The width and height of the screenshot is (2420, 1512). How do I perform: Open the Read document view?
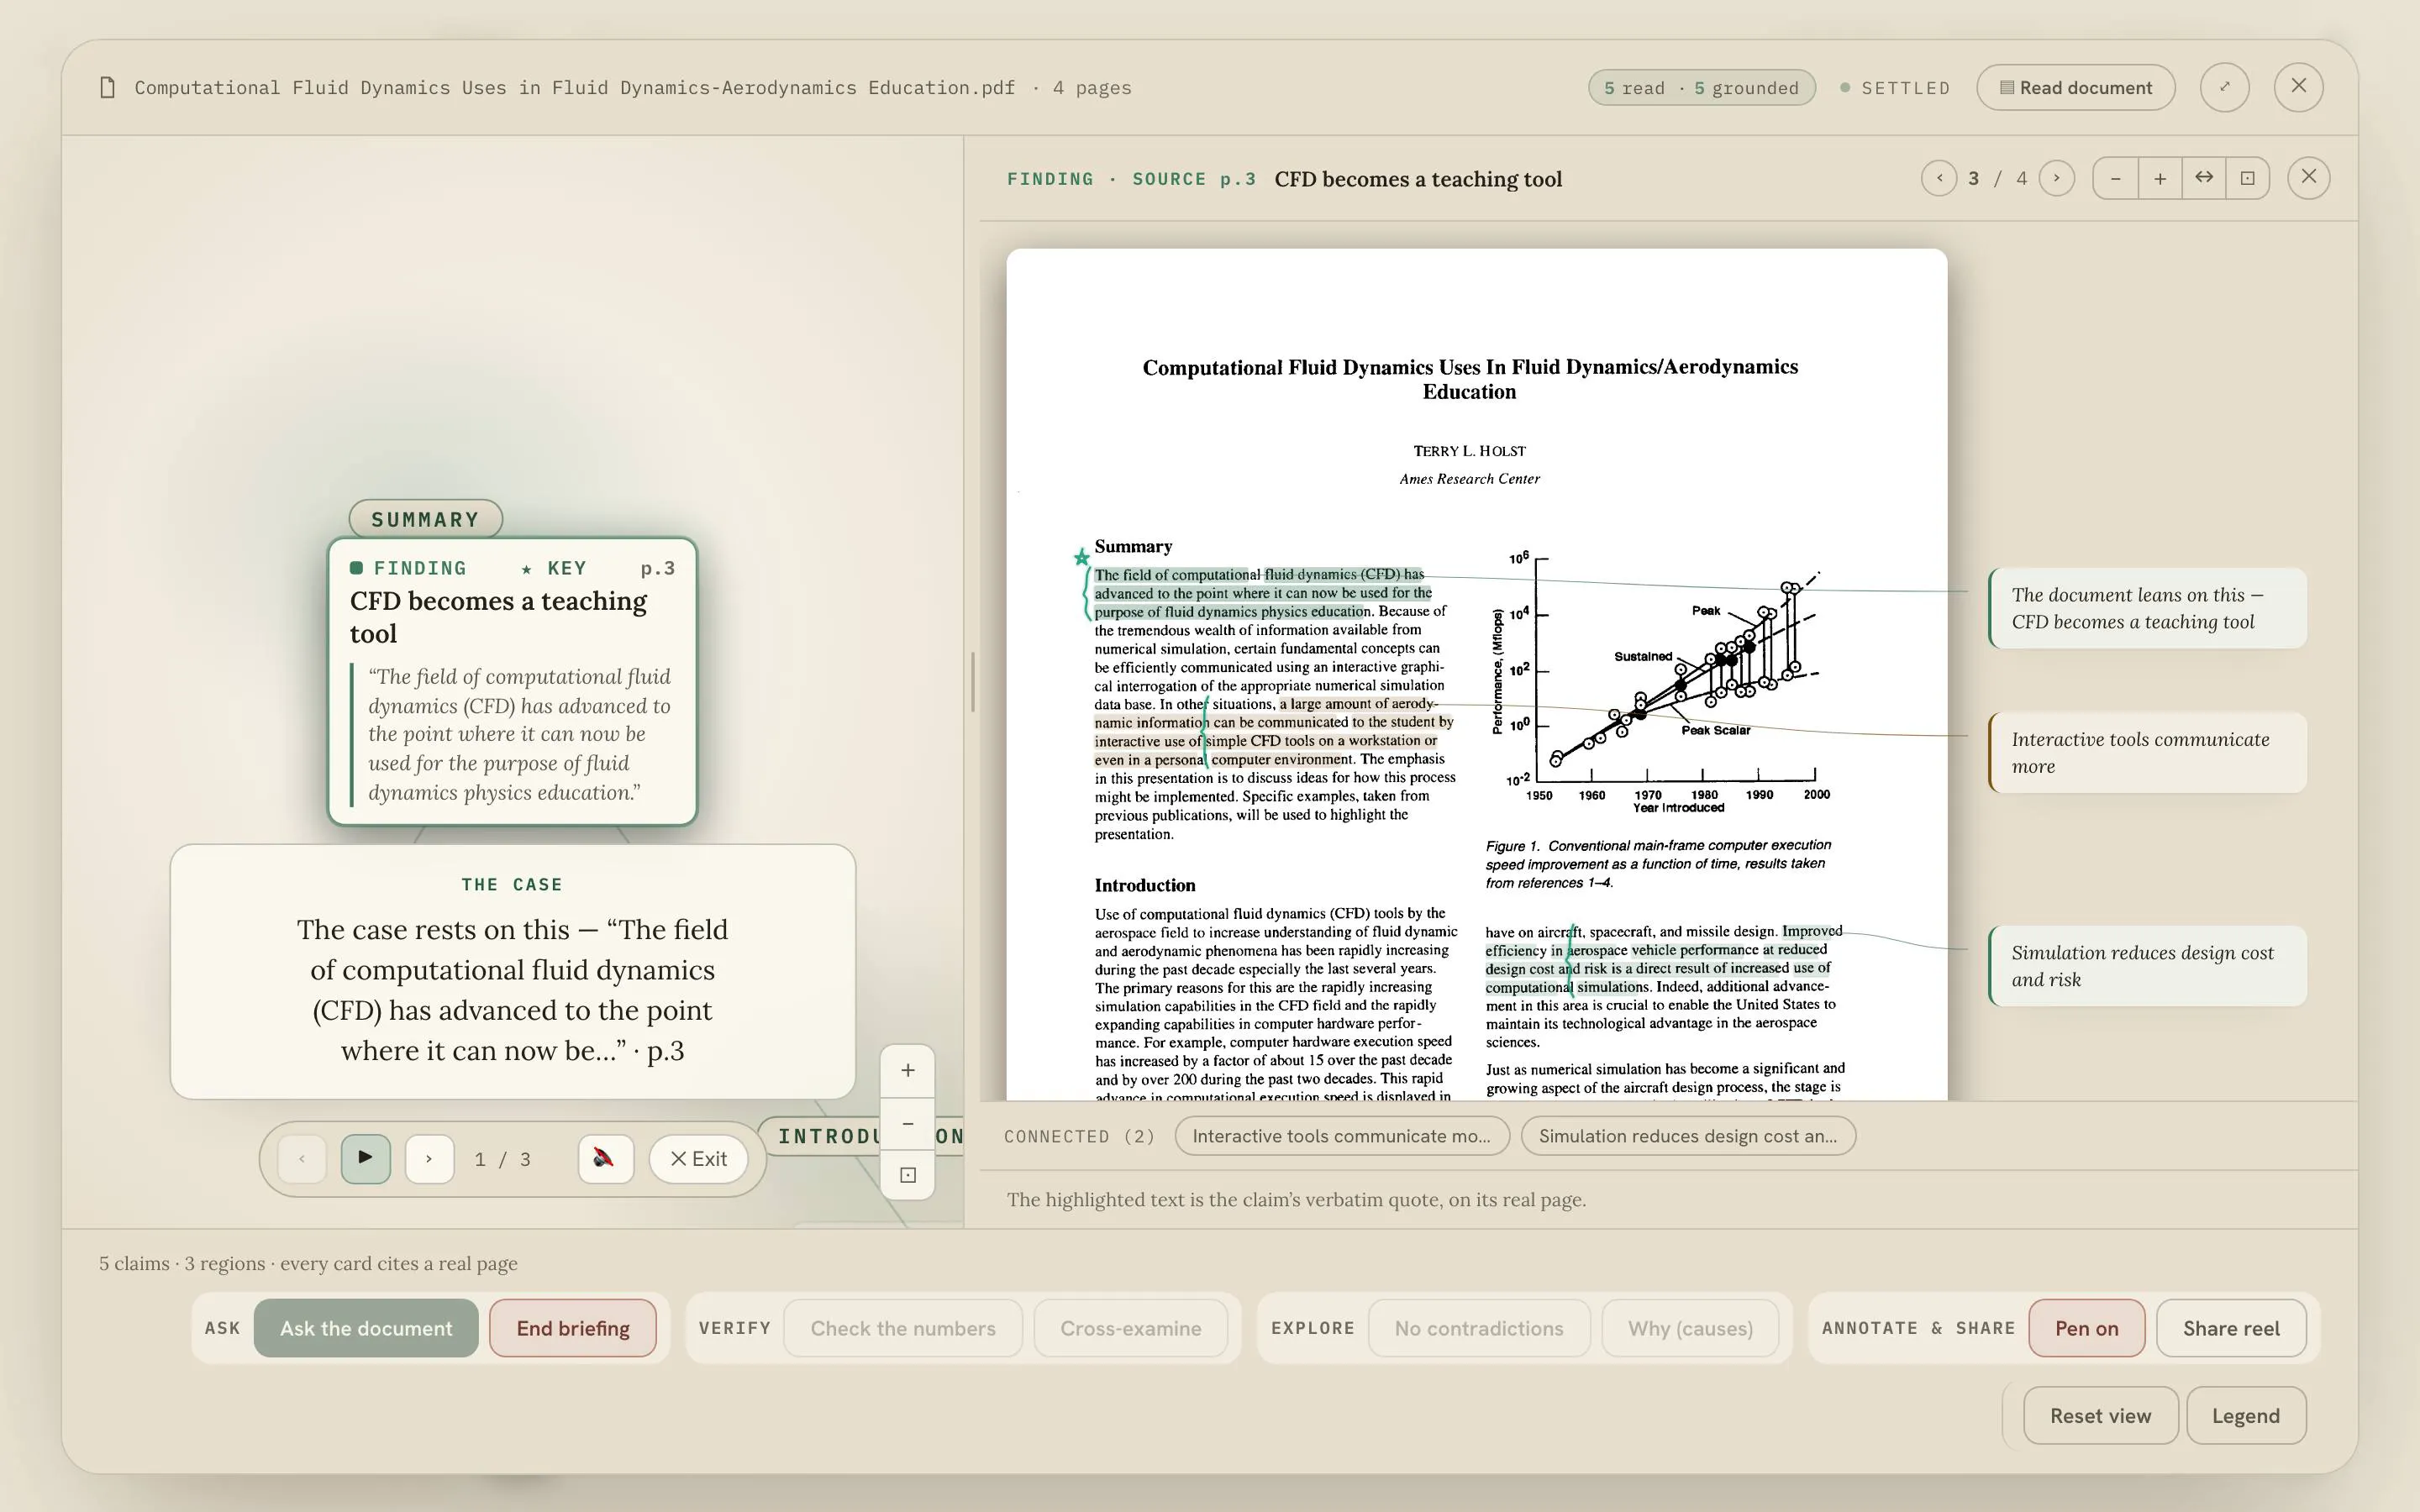2075,87
